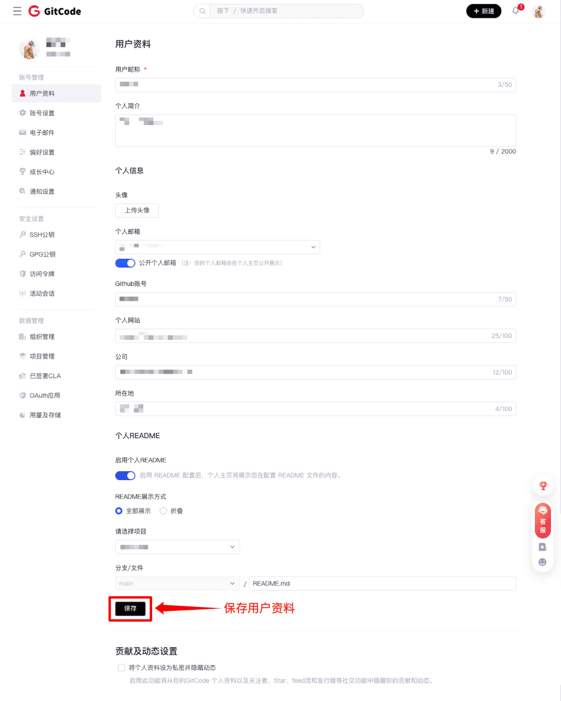Open the hamburger menu icon
This screenshot has height=701, width=561.
point(17,11)
